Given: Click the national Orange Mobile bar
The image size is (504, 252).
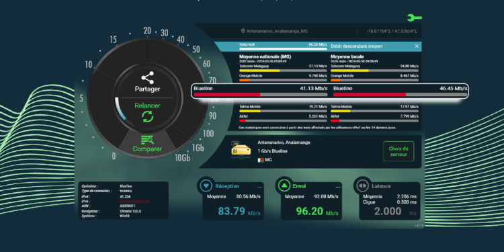Looking at the screenshot, I should (283, 80).
